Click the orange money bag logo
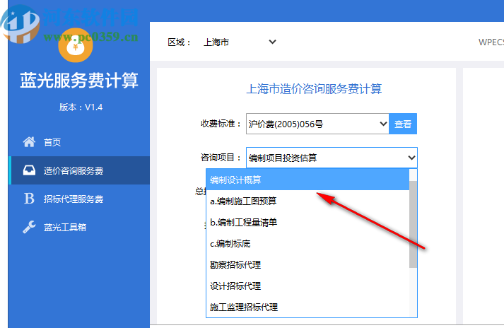 tap(76, 45)
